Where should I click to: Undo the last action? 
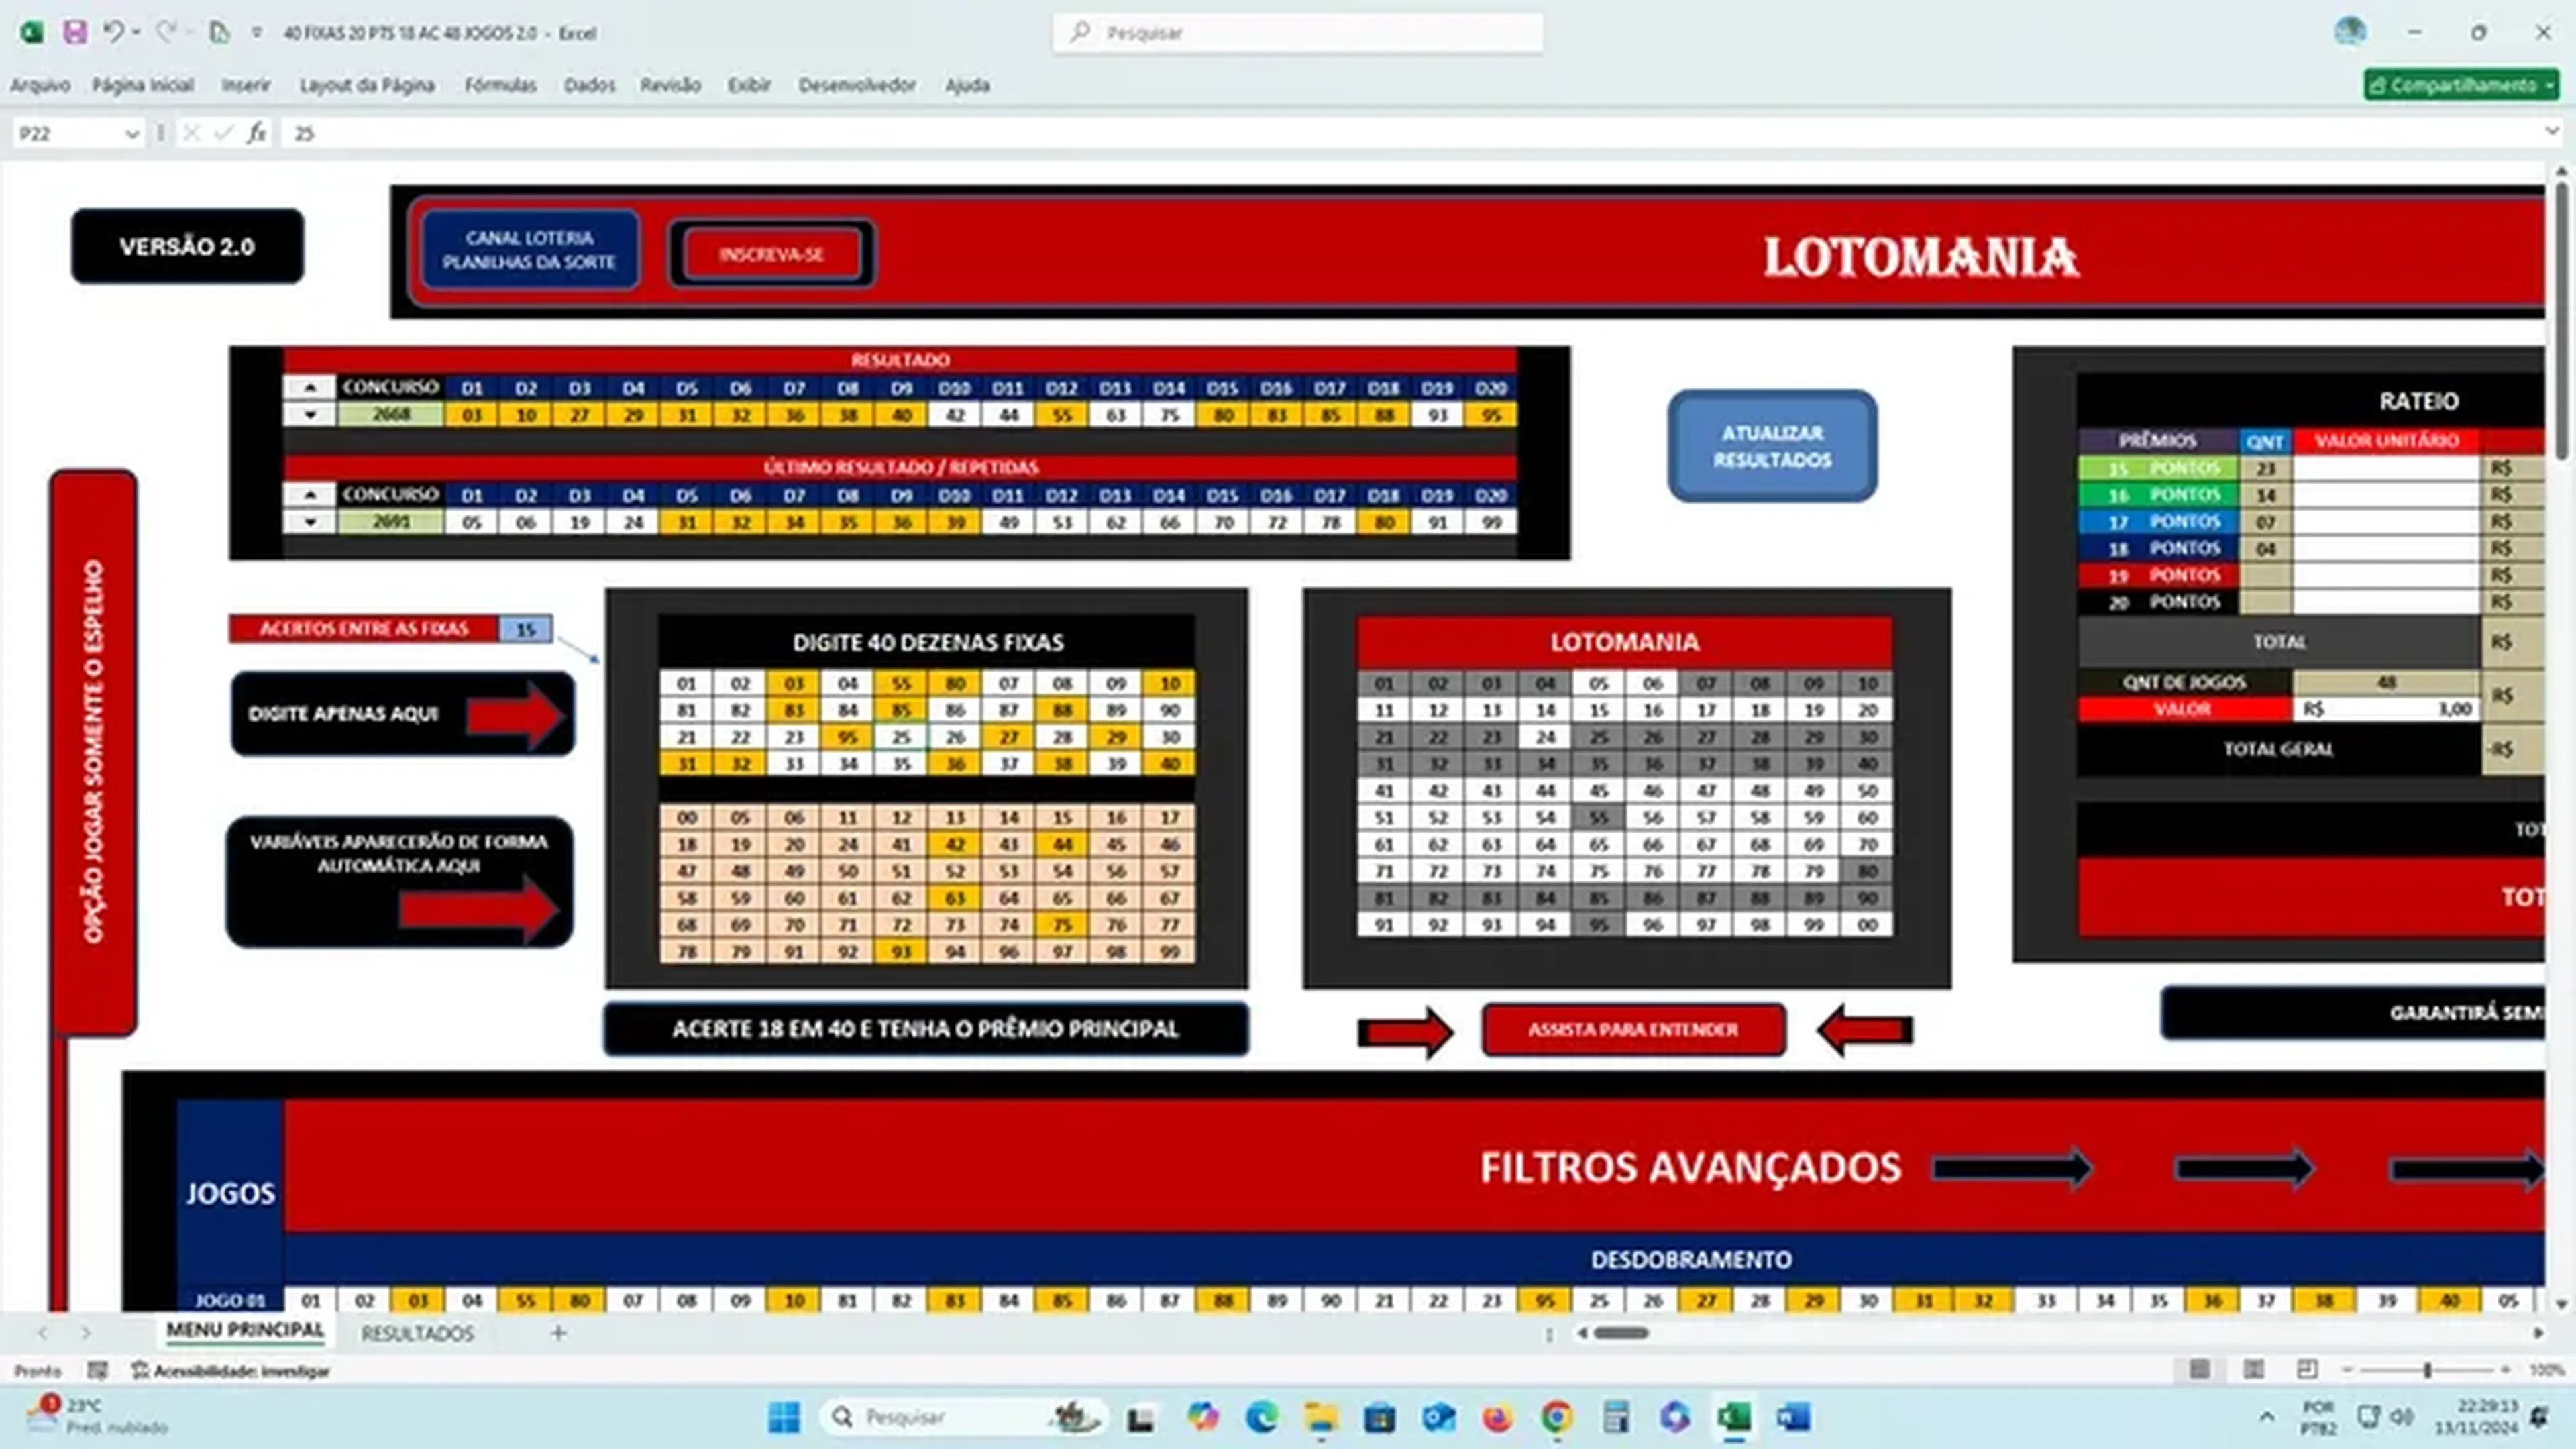pos(112,32)
